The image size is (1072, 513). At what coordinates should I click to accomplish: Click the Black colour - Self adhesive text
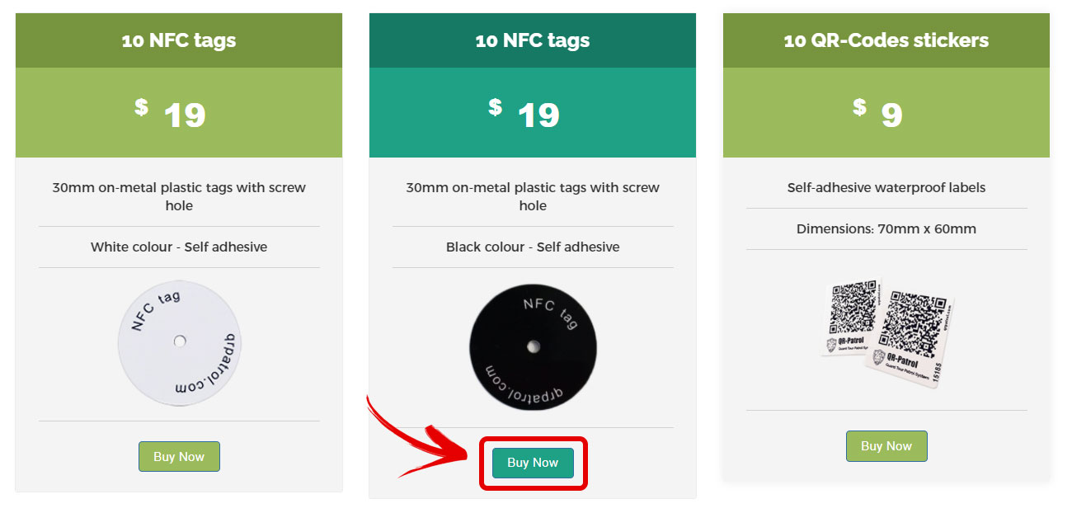[533, 247]
